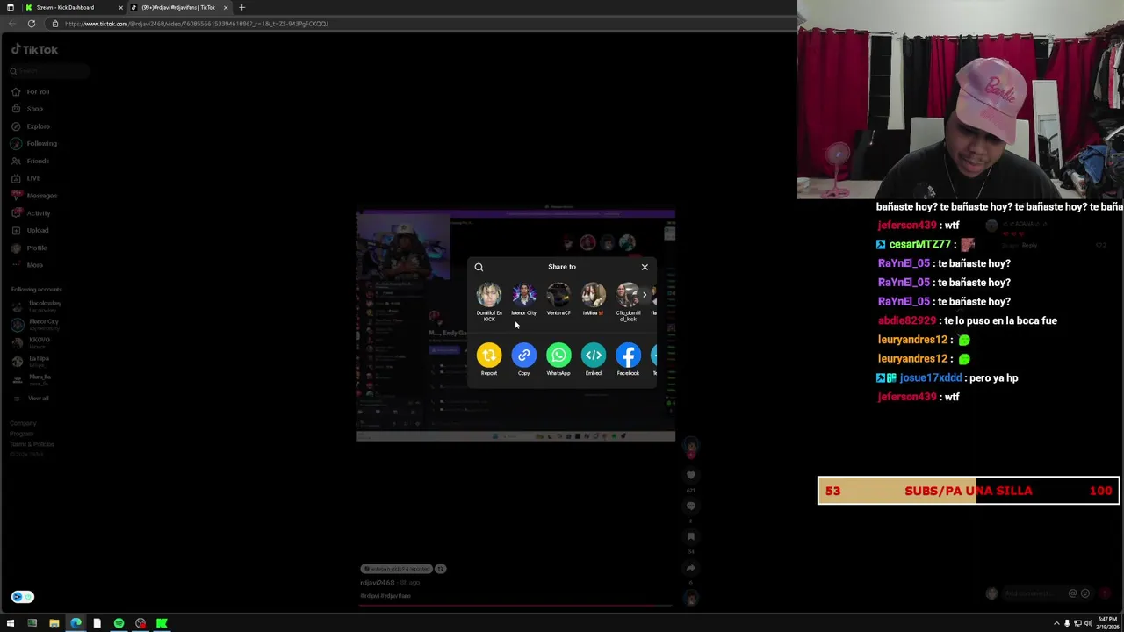Open Activity notifications in sidebar
The height and width of the screenshot is (632, 1124).
coord(31,213)
